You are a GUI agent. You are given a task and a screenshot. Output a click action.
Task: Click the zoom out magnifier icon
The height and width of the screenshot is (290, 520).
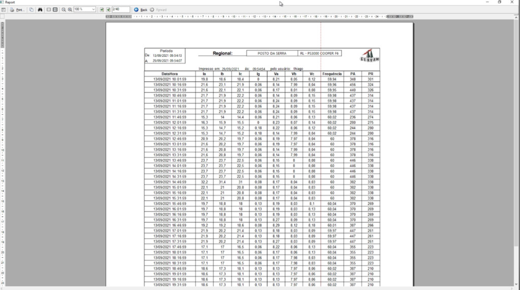point(63,10)
